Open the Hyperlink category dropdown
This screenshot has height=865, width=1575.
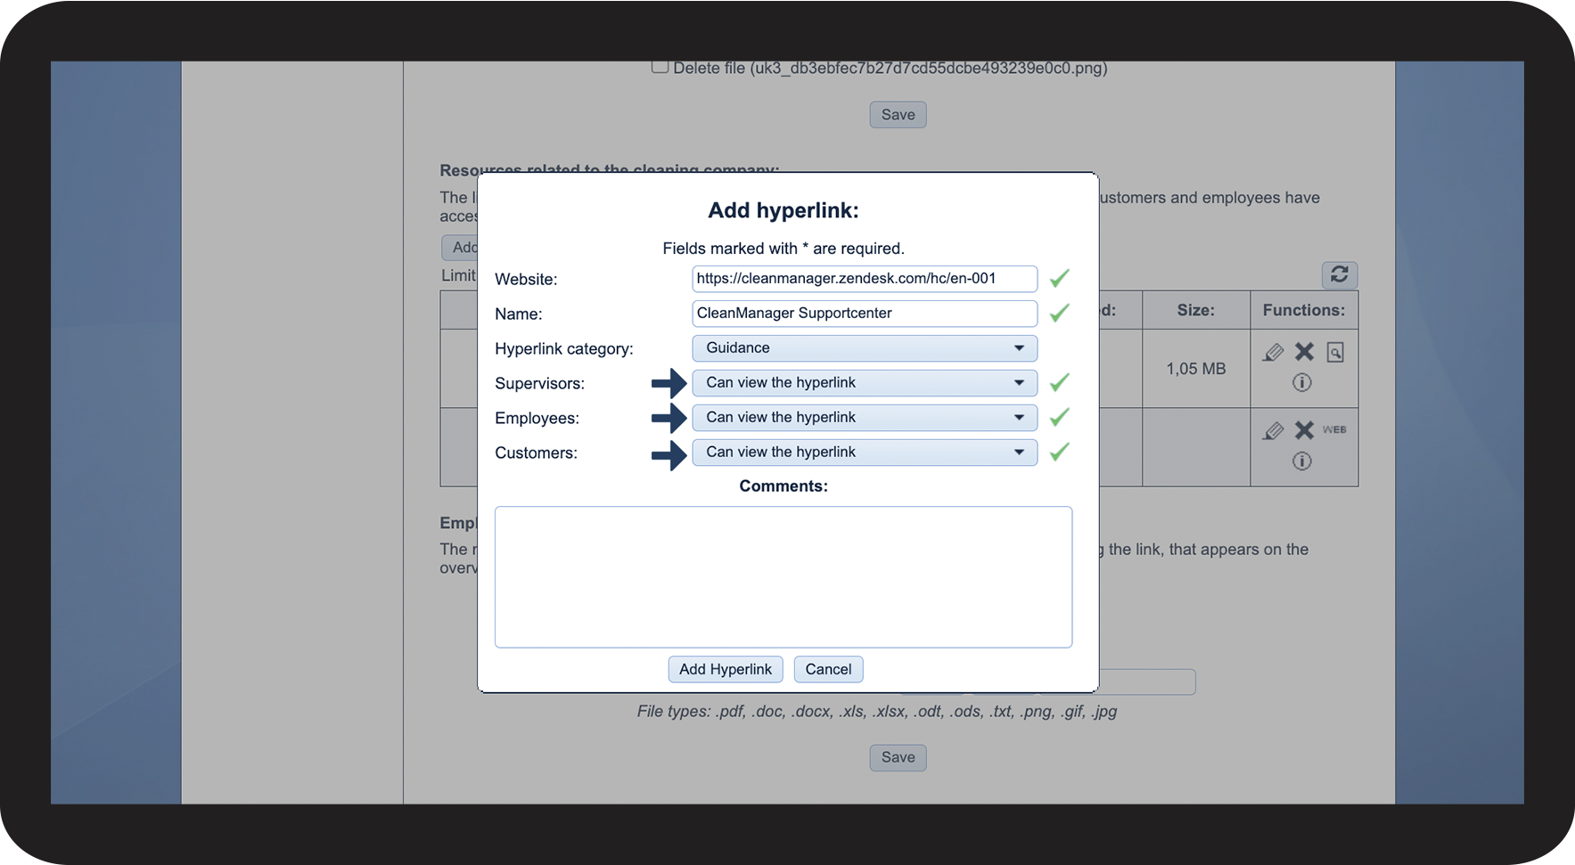click(x=864, y=348)
